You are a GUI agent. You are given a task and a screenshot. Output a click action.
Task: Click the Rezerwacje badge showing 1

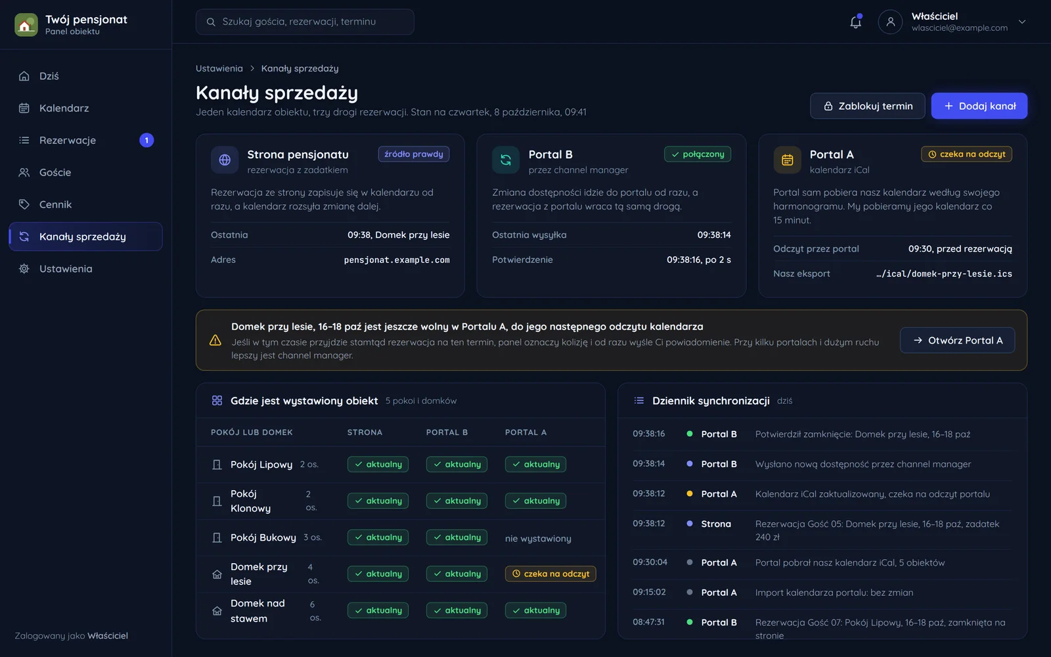pyautogui.click(x=146, y=141)
